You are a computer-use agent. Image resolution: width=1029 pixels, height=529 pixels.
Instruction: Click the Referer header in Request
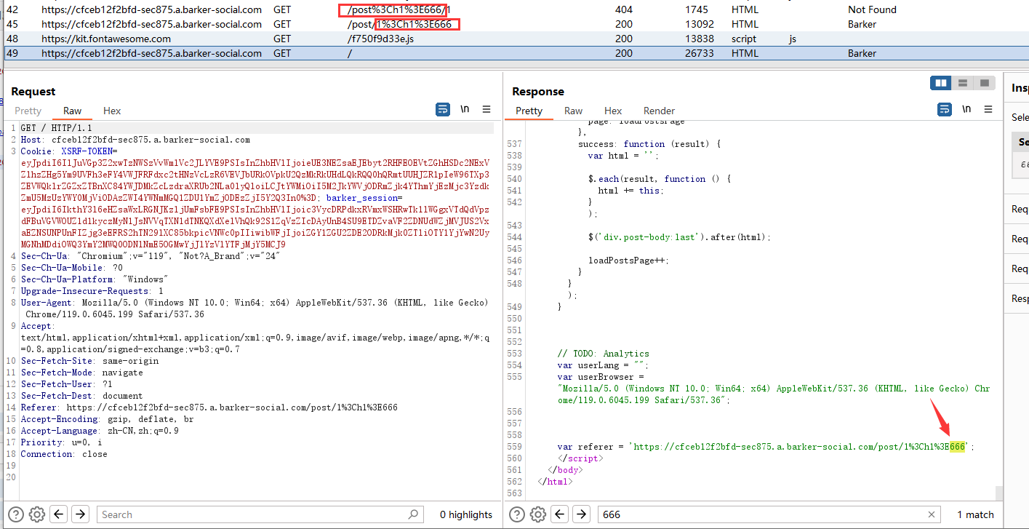(x=209, y=407)
